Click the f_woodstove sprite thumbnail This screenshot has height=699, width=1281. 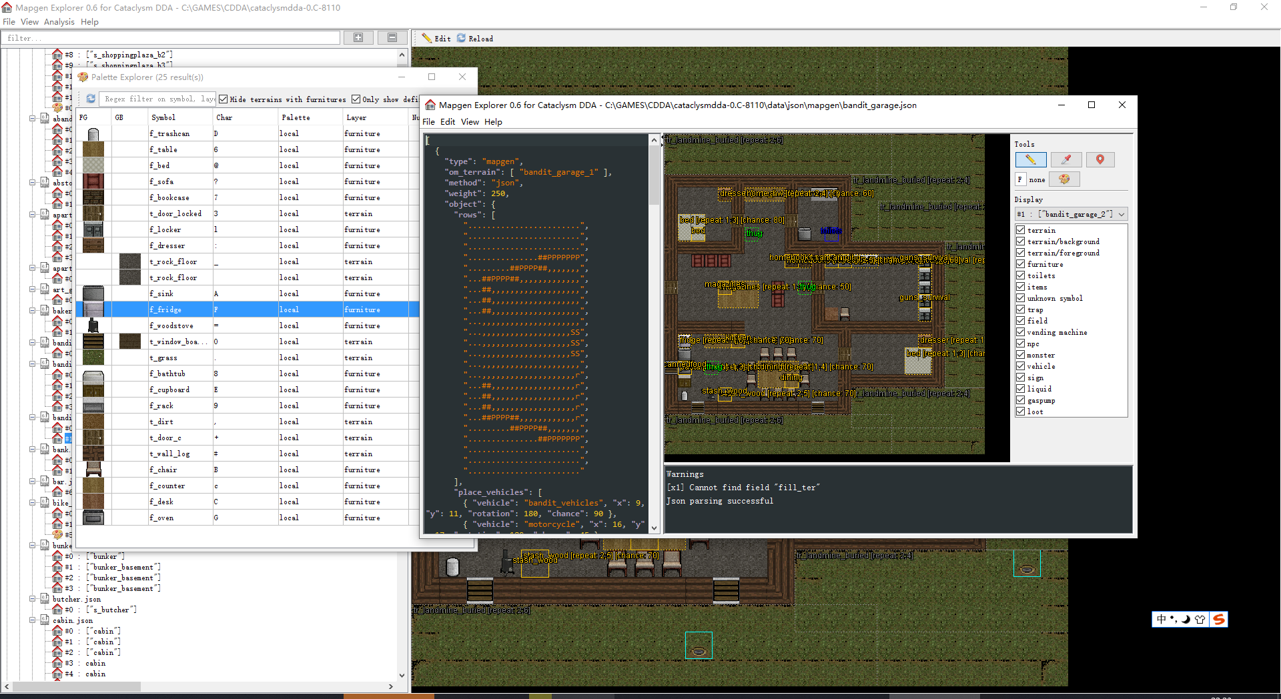point(93,325)
